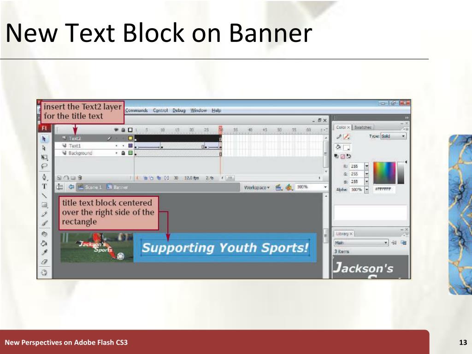
Task: Click the New Library Panel icon
Action: click(403, 242)
